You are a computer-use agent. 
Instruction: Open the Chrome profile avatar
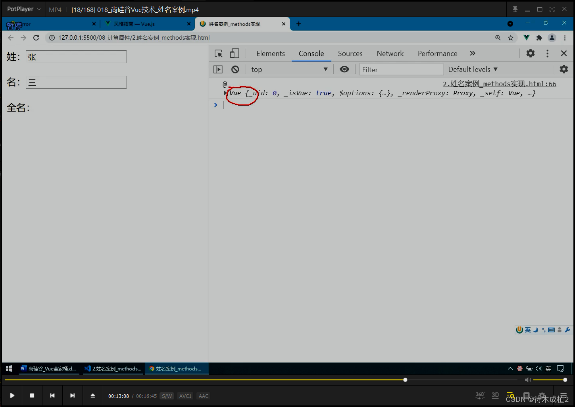[552, 38]
